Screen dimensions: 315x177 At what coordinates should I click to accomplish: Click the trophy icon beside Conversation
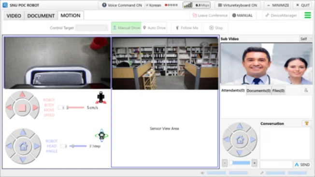[x=307, y=123]
